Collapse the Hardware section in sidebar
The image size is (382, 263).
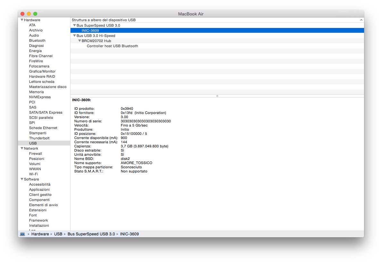pyautogui.click(x=22, y=20)
